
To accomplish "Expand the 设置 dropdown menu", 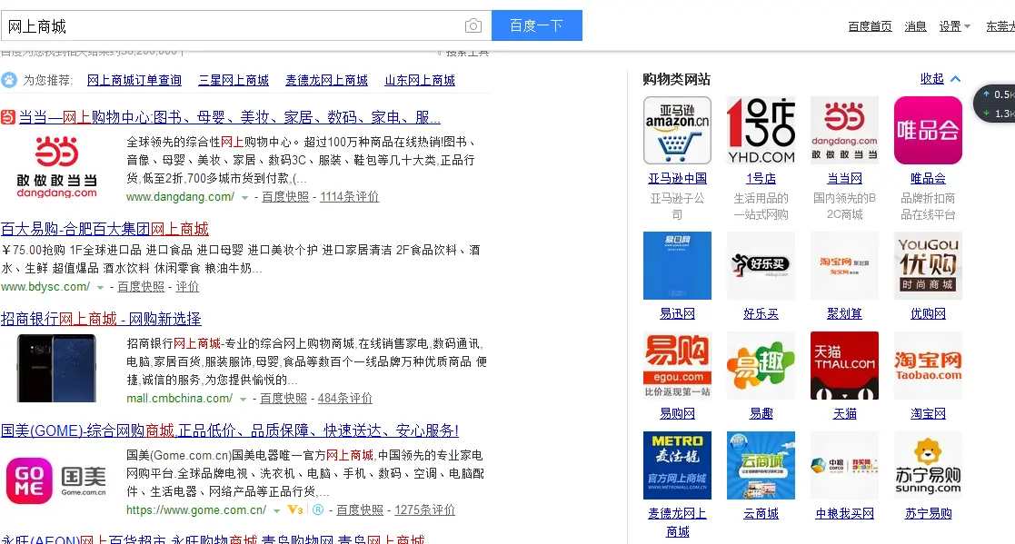I will pos(954,26).
